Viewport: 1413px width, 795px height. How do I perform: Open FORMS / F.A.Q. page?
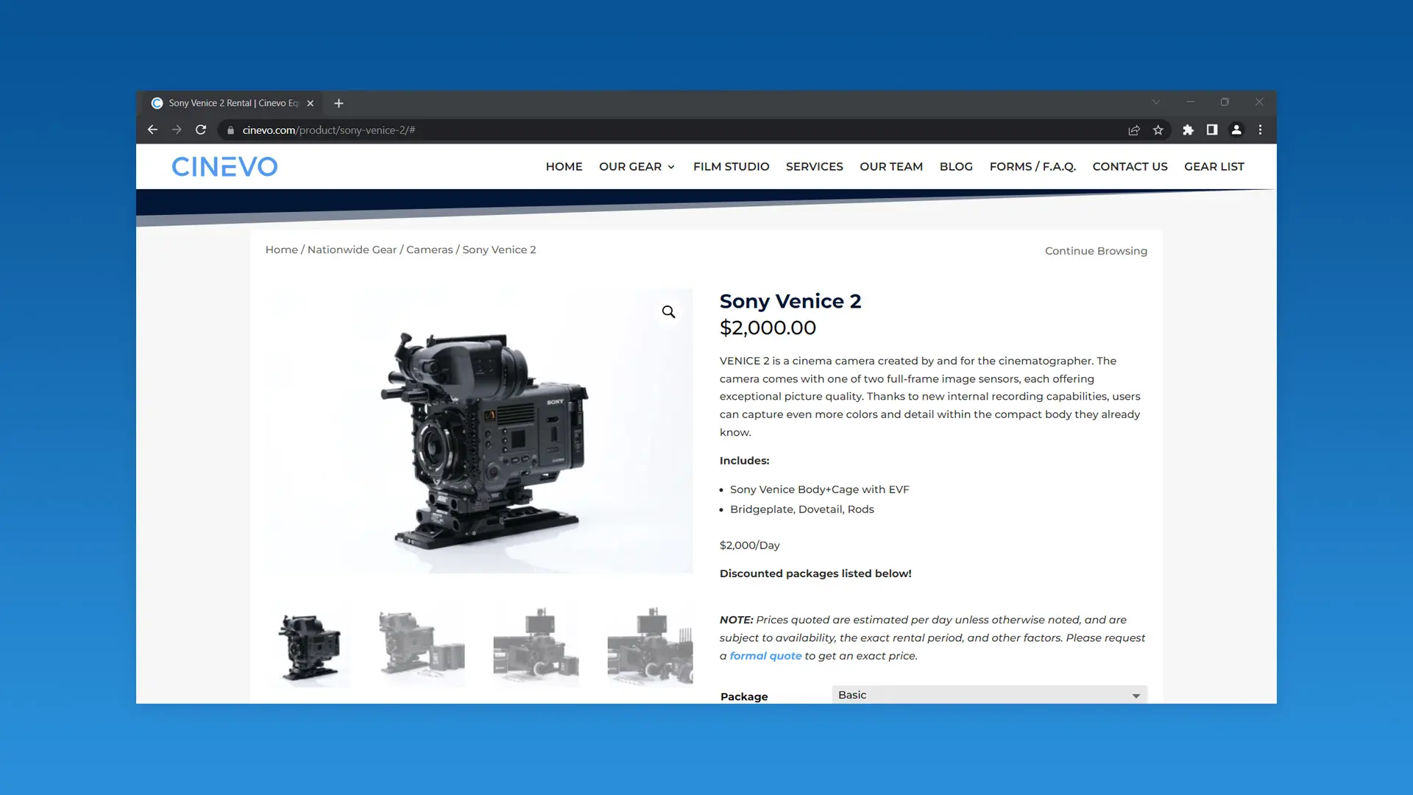click(x=1032, y=166)
